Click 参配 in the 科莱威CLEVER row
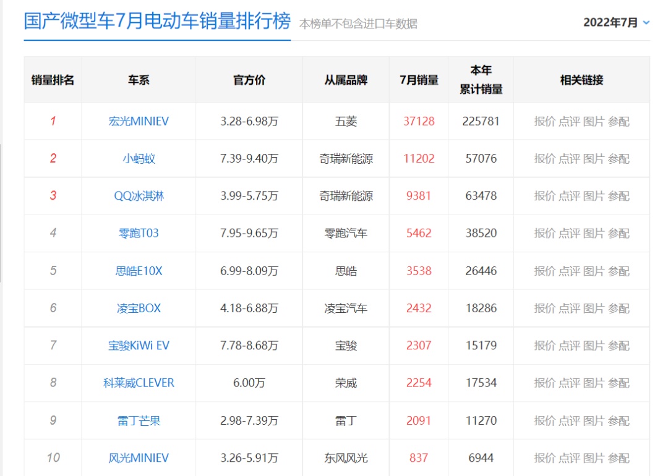Viewport: 668px width, 476px height. coord(619,383)
